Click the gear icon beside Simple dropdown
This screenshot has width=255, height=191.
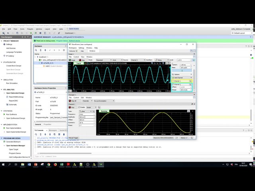[x=99, y=107]
